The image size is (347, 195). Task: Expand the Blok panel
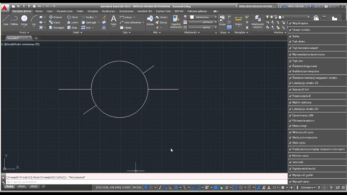(157, 32)
